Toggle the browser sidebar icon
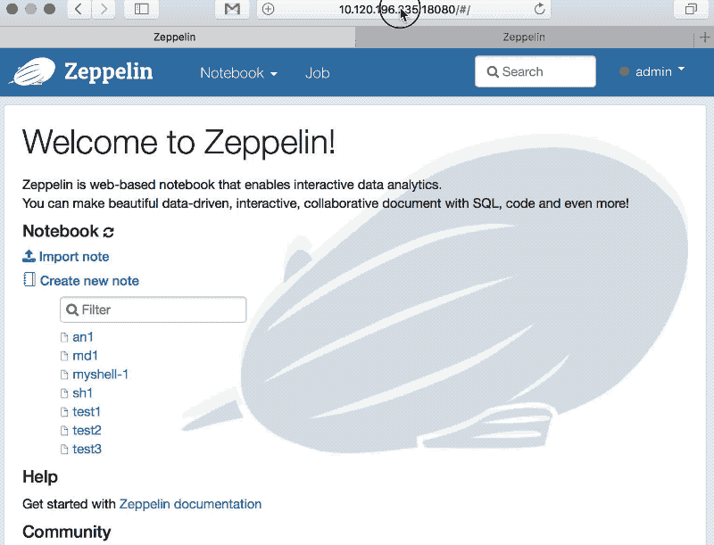Screen dimensions: 714x545 coord(142,9)
